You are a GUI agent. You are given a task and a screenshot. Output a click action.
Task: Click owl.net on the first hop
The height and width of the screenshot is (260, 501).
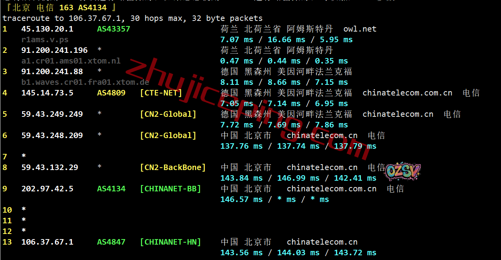click(360, 29)
